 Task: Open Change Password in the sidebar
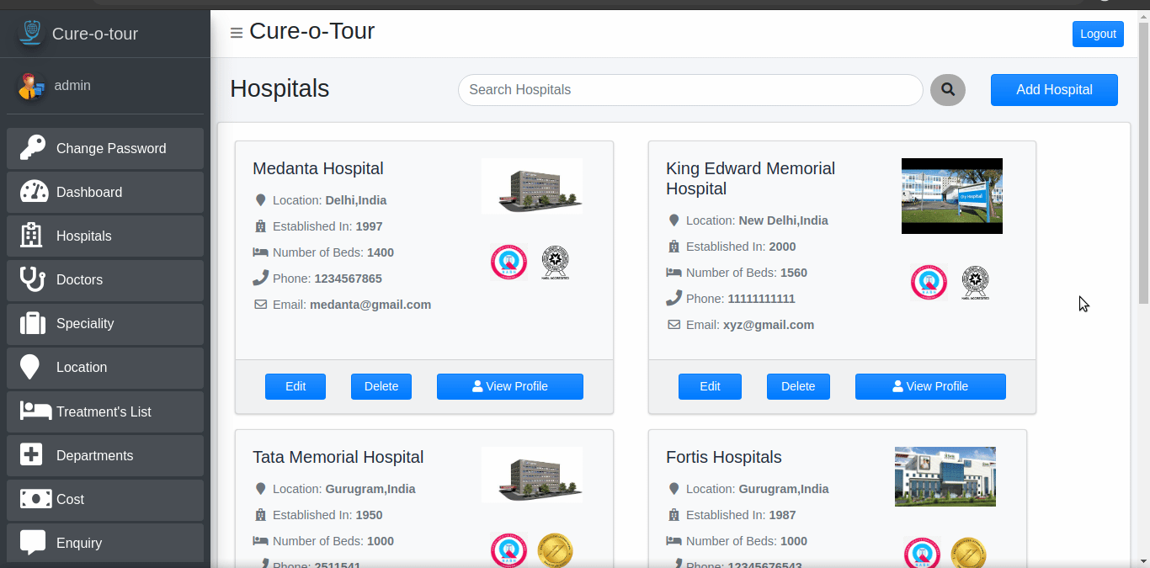105,148
